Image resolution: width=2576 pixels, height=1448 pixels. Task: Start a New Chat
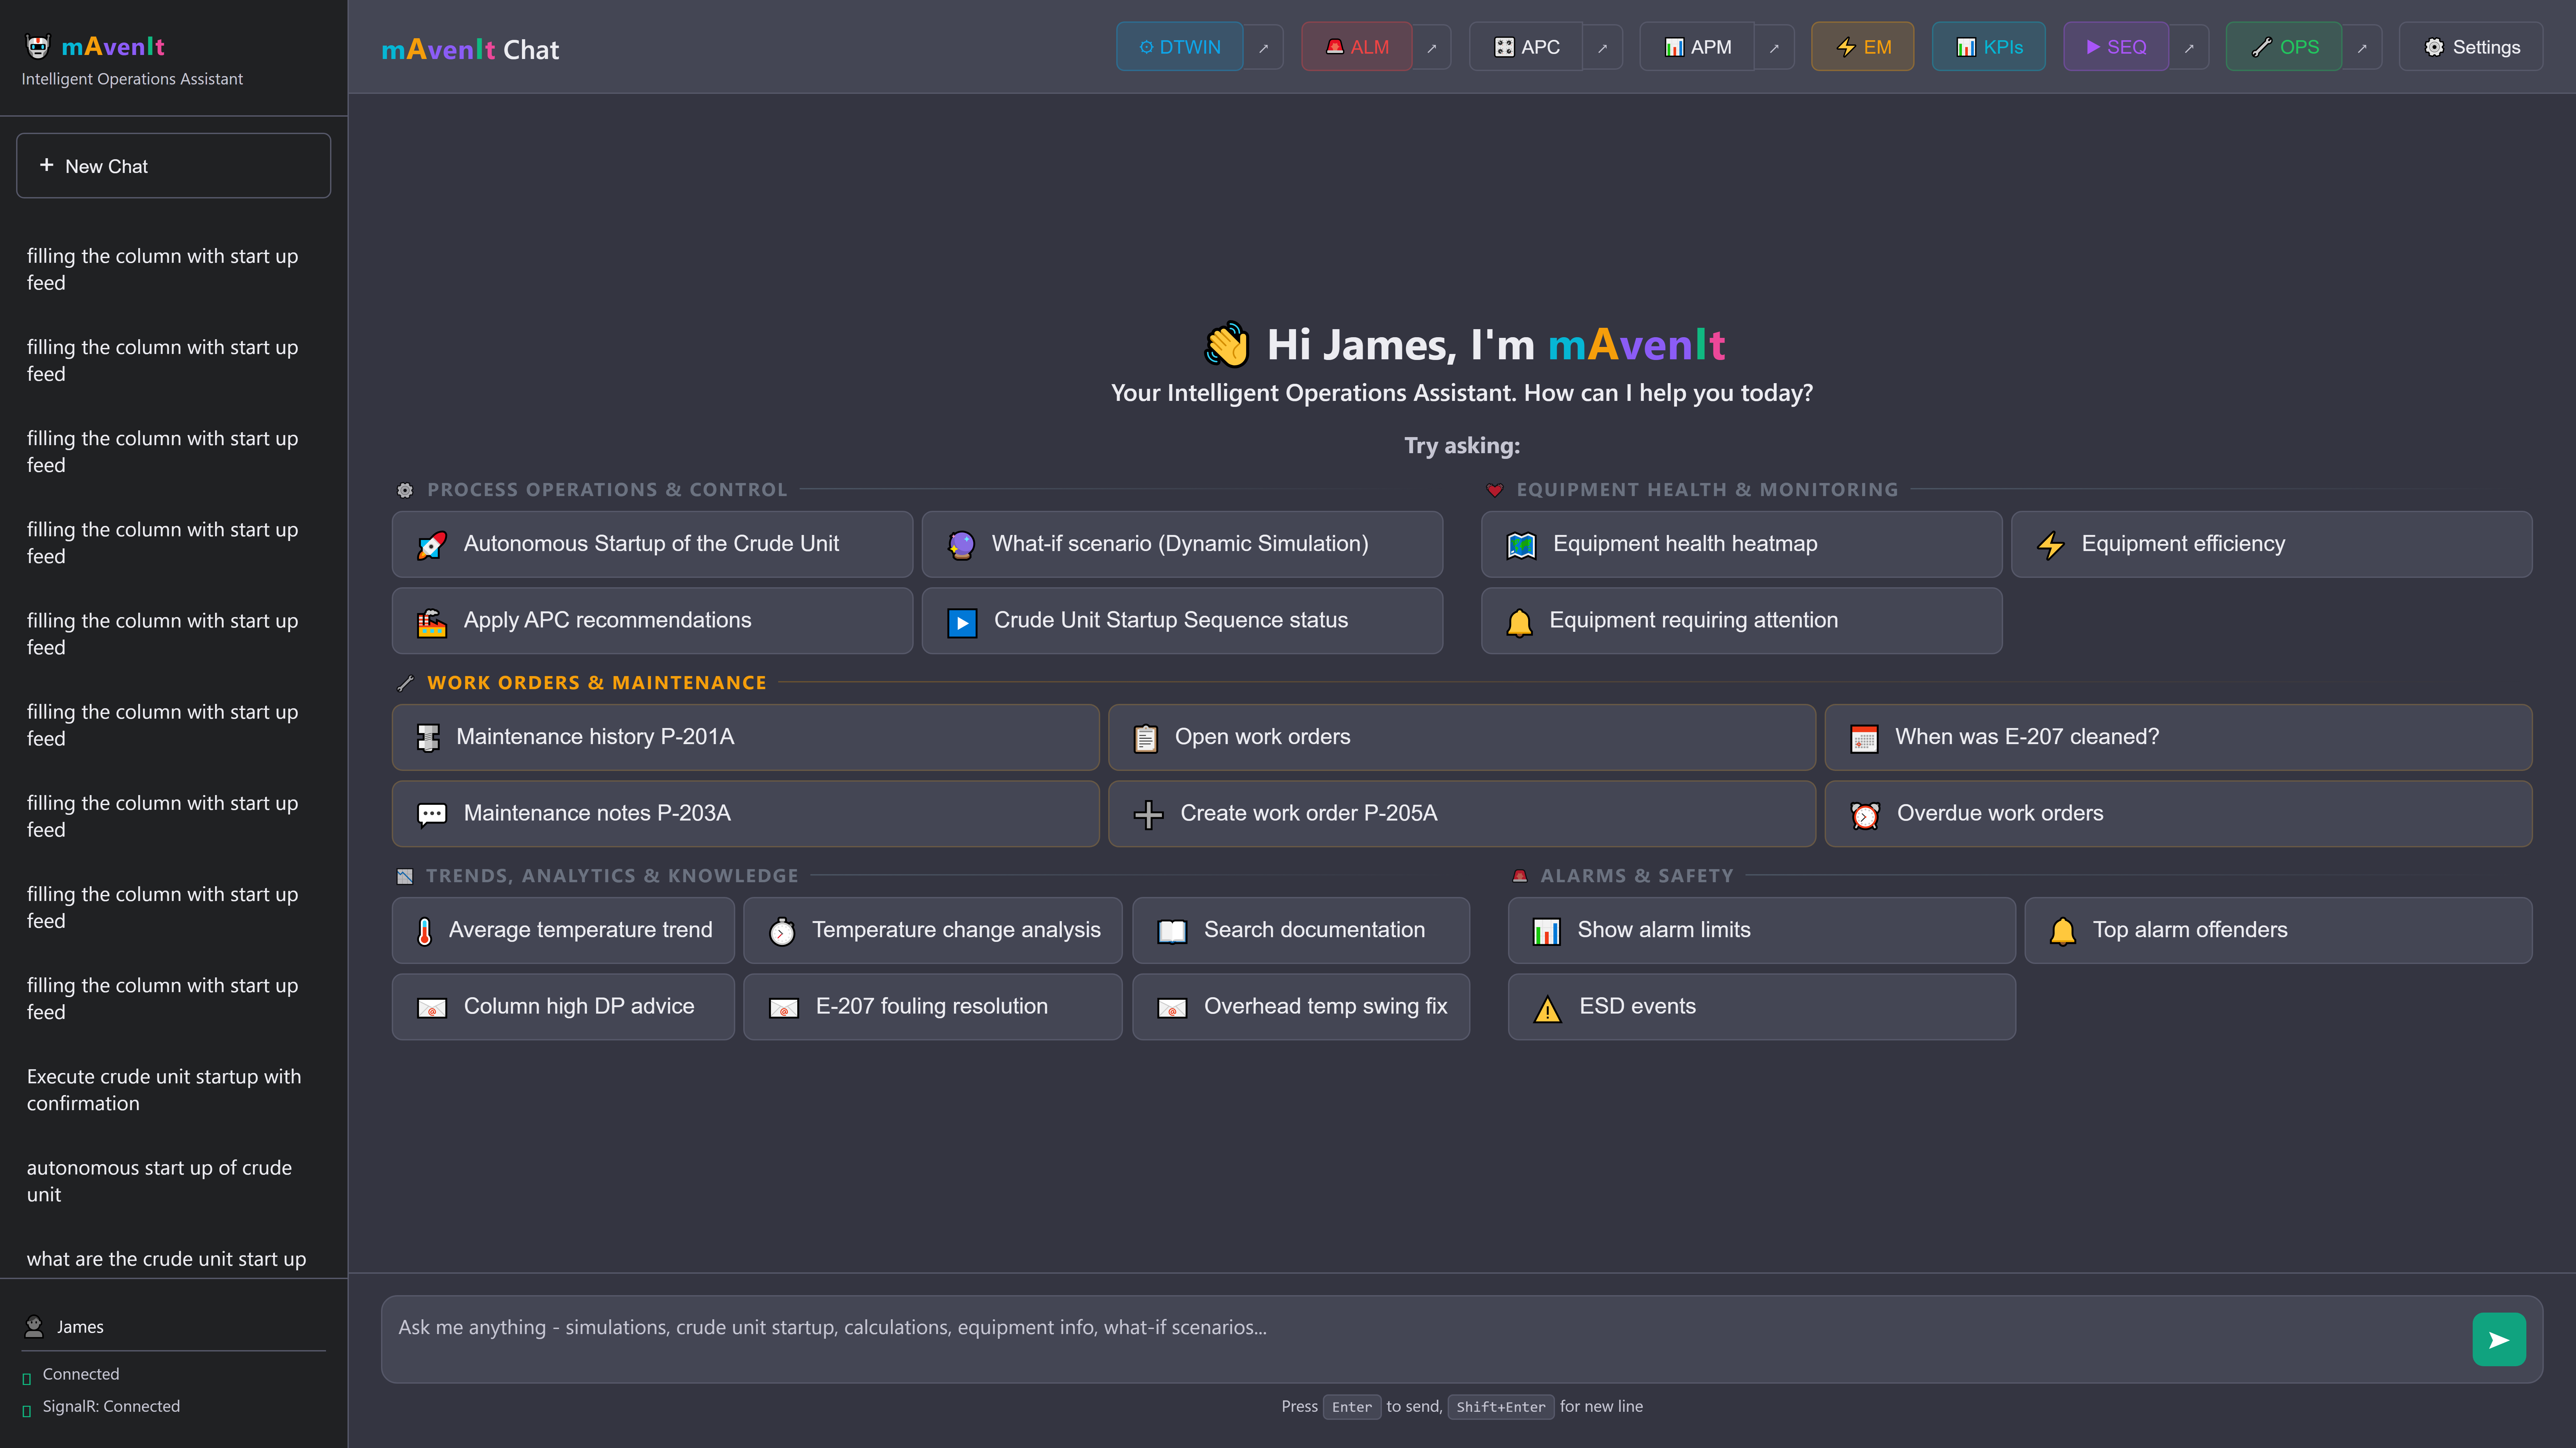[x=174, y=166]
